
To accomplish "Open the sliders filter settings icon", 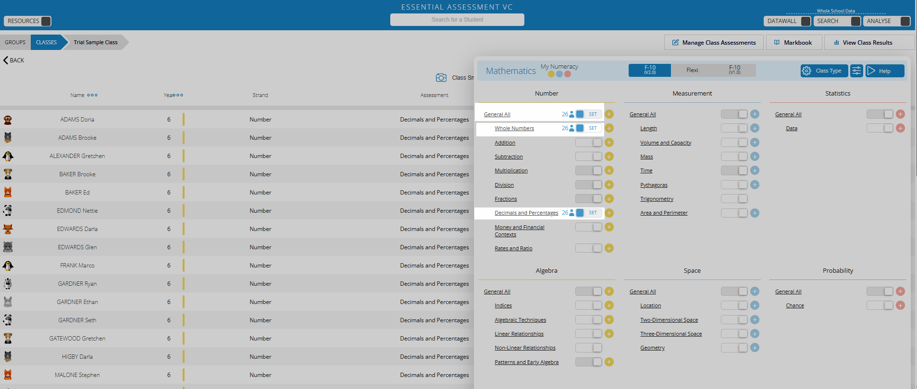I will point(856,71).
